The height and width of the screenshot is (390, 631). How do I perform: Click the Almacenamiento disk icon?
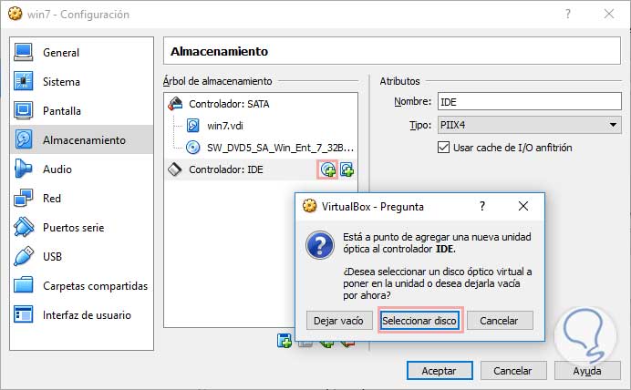tap(24, 140)
